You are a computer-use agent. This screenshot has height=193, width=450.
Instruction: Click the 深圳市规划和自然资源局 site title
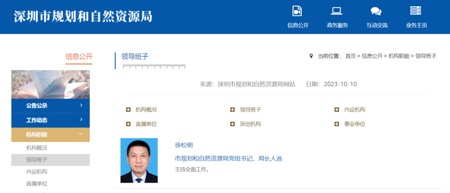(83, 17)
